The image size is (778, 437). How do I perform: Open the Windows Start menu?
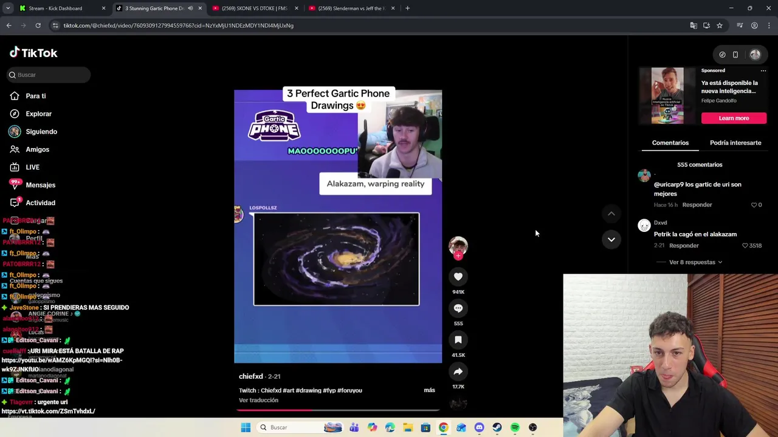[x=246, y=427]
